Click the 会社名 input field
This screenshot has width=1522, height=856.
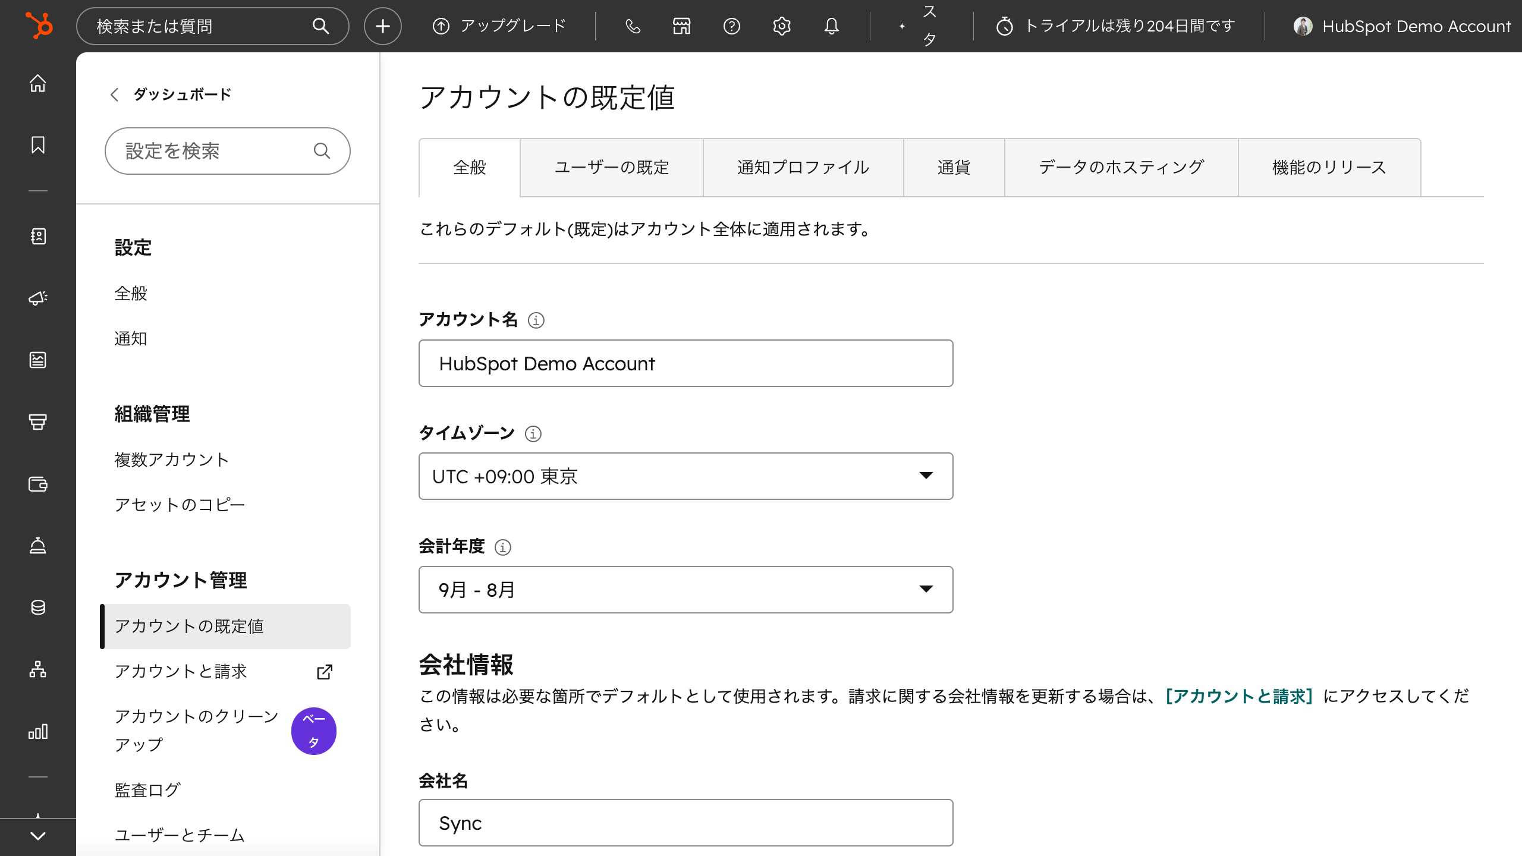click(x=685, y=823)
